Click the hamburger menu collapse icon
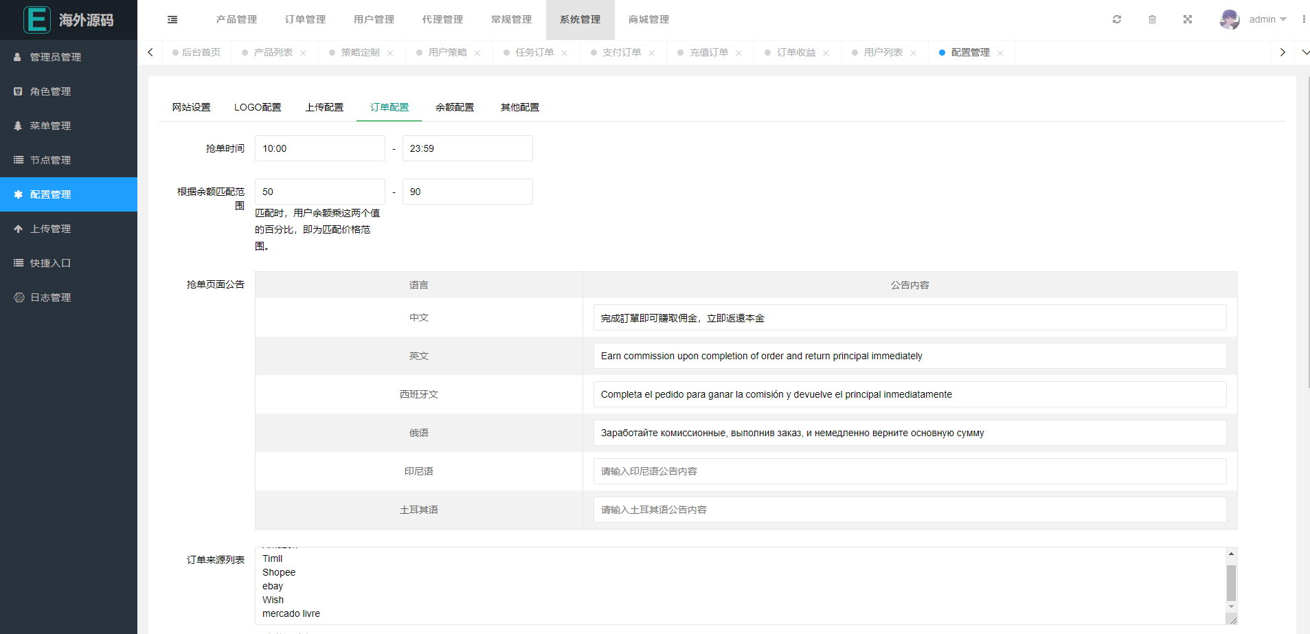1310x634 pixels. tap(172, 19)
